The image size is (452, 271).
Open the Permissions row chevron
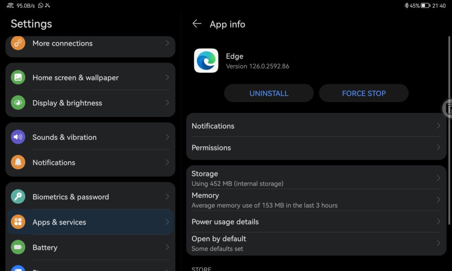[438, 147]
